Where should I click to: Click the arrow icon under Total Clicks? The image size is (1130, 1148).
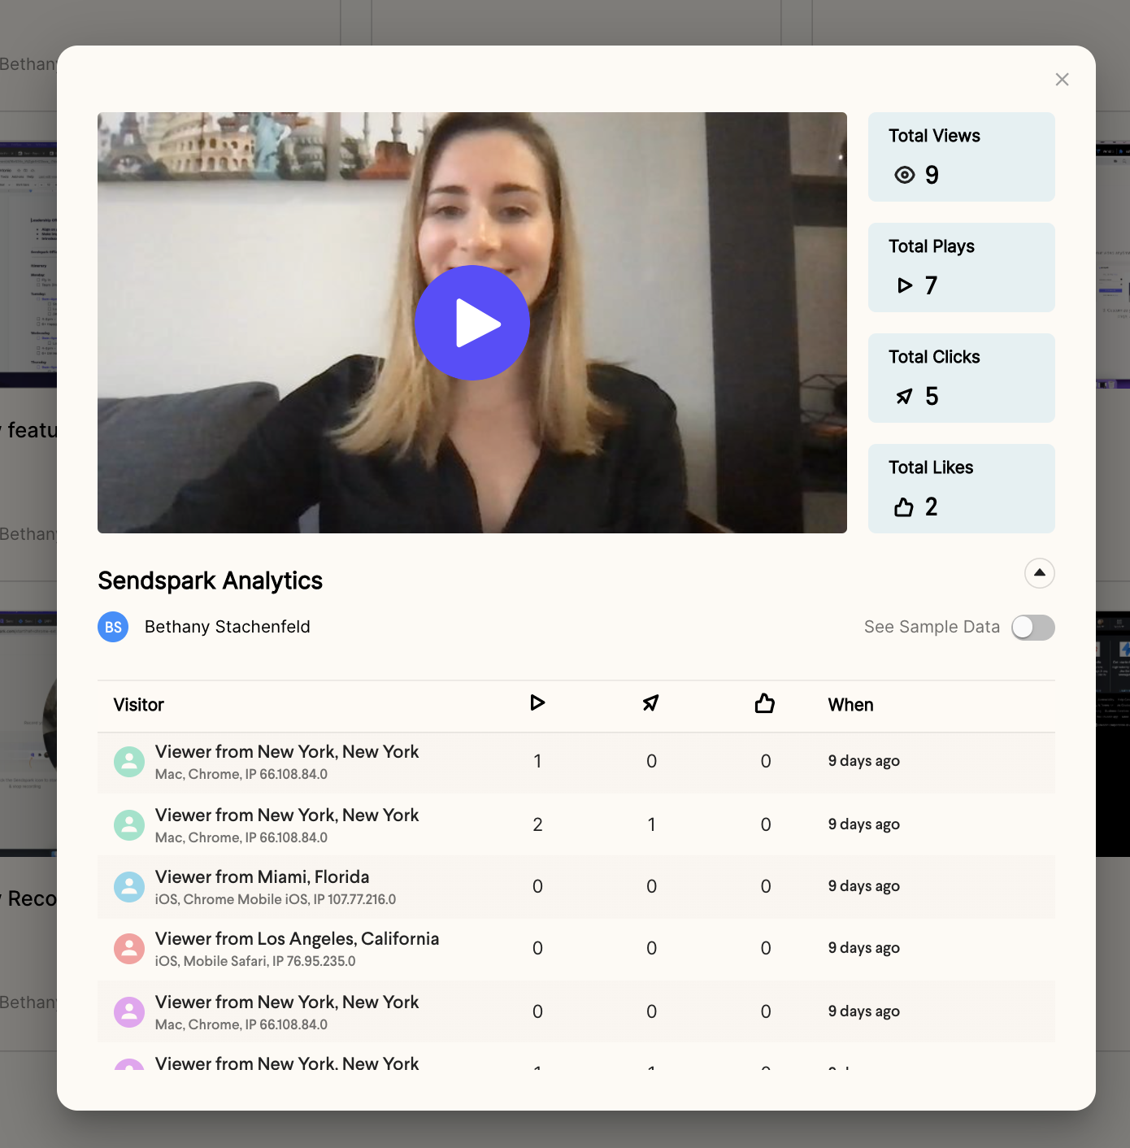coord(905,396)
